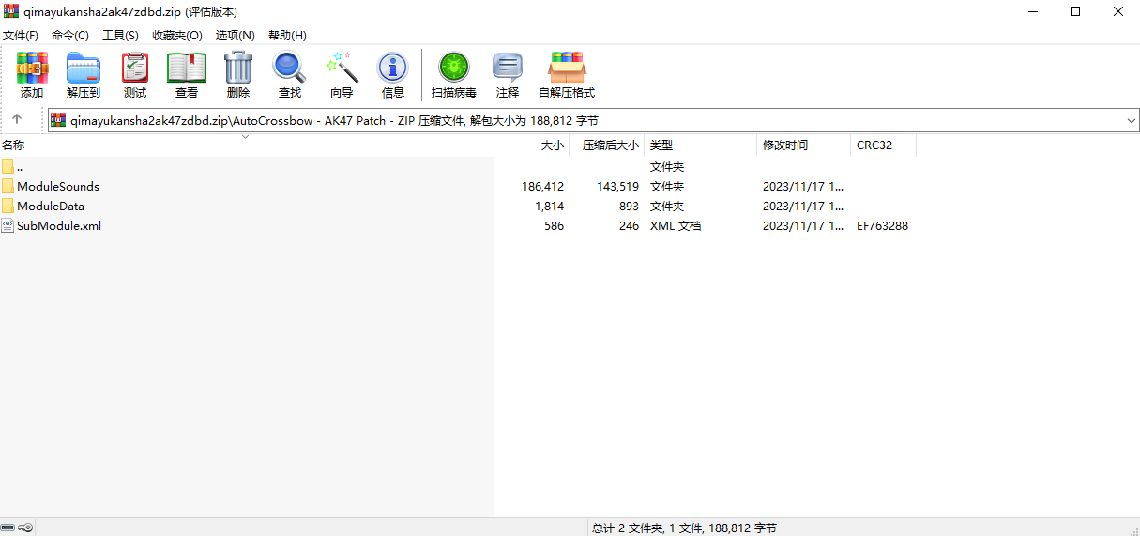Click the ModuleSounds row 文件夹 type cell
The width and height of the screenshot is (1140, 536).
(x=667, y=186)
